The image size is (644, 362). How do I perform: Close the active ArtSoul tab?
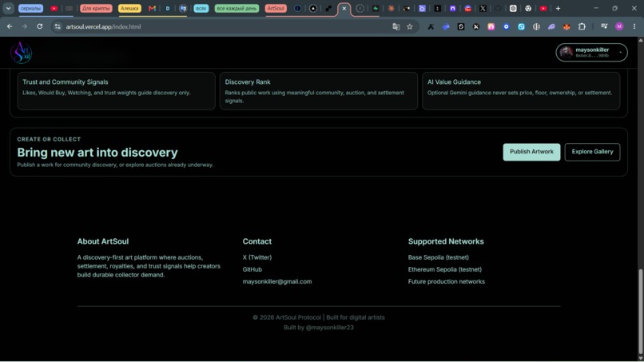pos(344,8)
